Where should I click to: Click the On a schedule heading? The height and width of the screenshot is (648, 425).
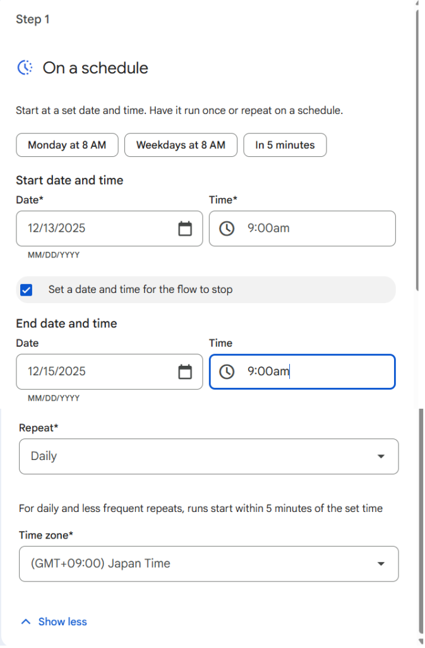95,68
